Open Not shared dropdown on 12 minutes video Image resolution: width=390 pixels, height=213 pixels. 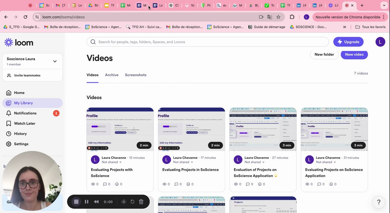(x=112, y=162)
